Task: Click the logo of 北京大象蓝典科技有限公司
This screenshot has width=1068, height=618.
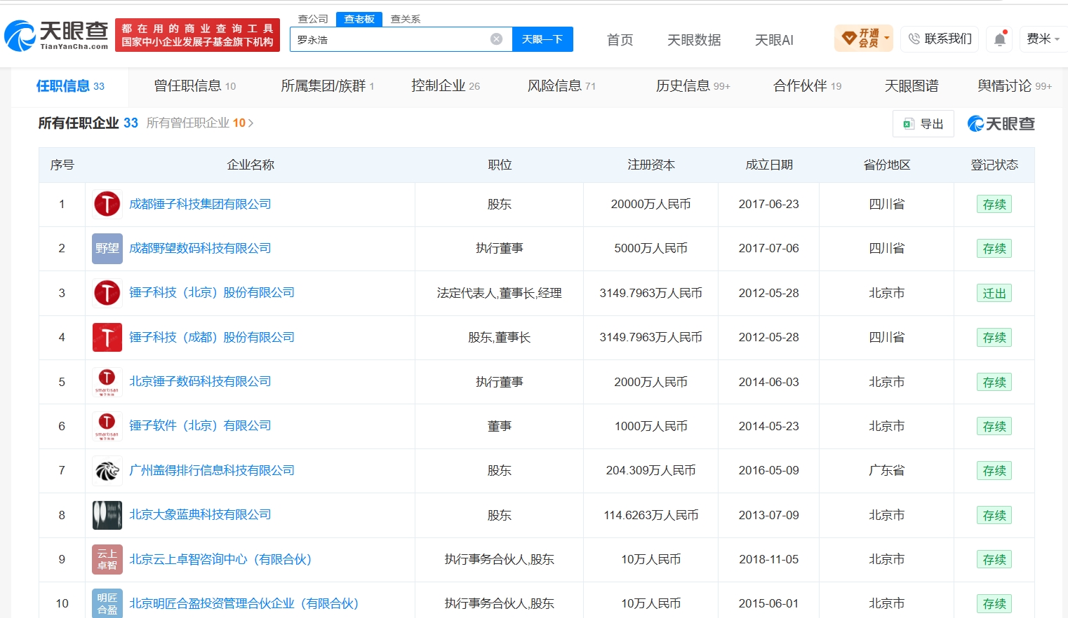Action: pyautogui.click(x=107, y=515)
